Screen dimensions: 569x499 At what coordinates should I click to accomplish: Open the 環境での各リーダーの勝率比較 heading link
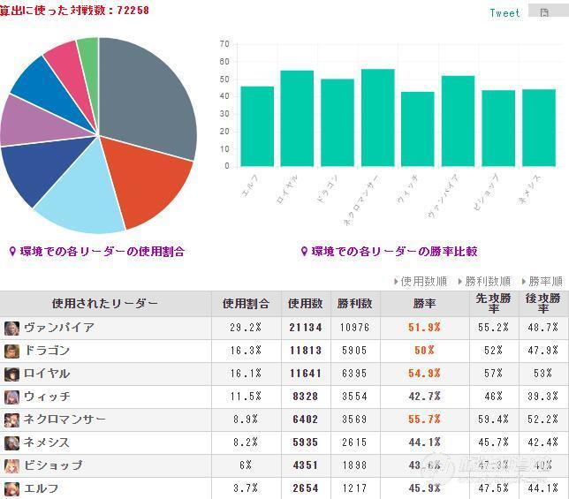coord(390,251)
